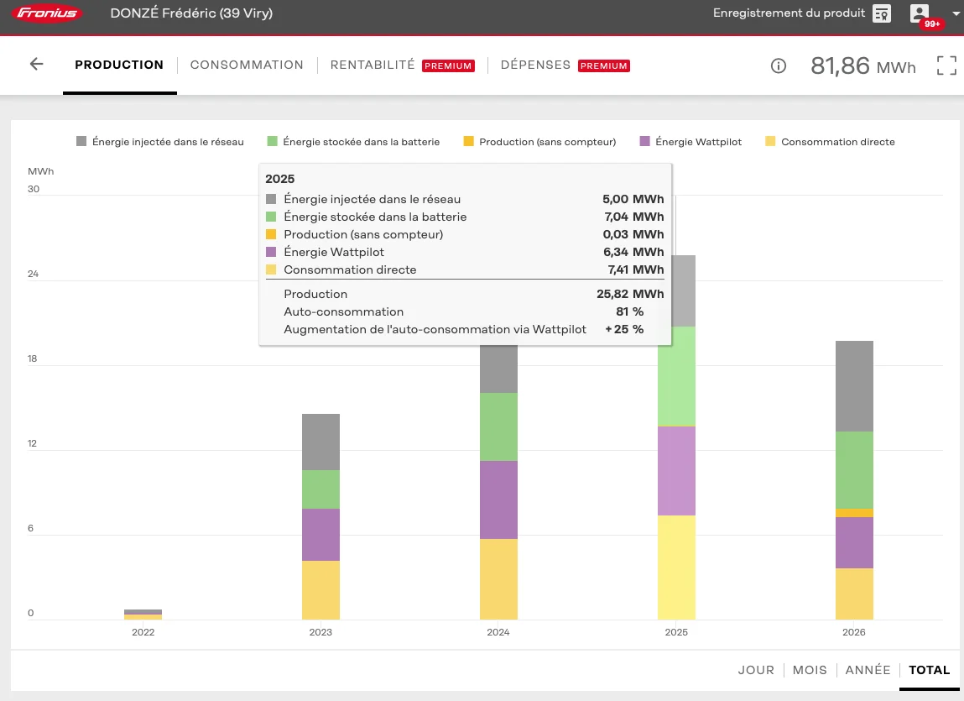964x701 pixels.
Task: Click the 2025 tooltip heading
Action: tap(279, 179)
